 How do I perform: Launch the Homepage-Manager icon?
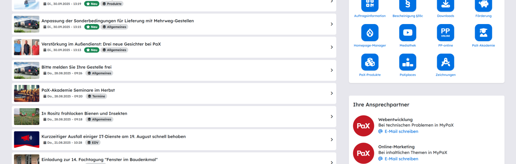tap(370, 32)
